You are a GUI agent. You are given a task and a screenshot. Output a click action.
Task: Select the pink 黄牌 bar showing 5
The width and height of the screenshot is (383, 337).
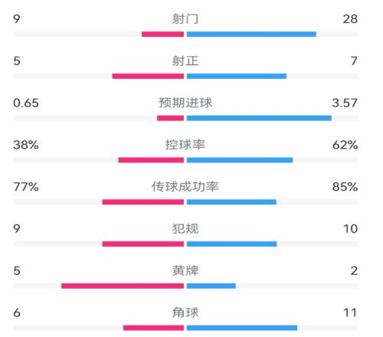pyautogui.click(x=123, y=286)
